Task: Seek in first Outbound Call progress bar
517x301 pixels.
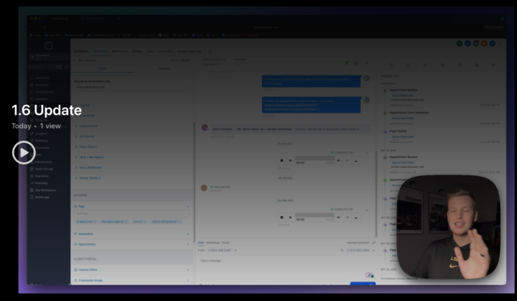Action: (x=315, y=158)
